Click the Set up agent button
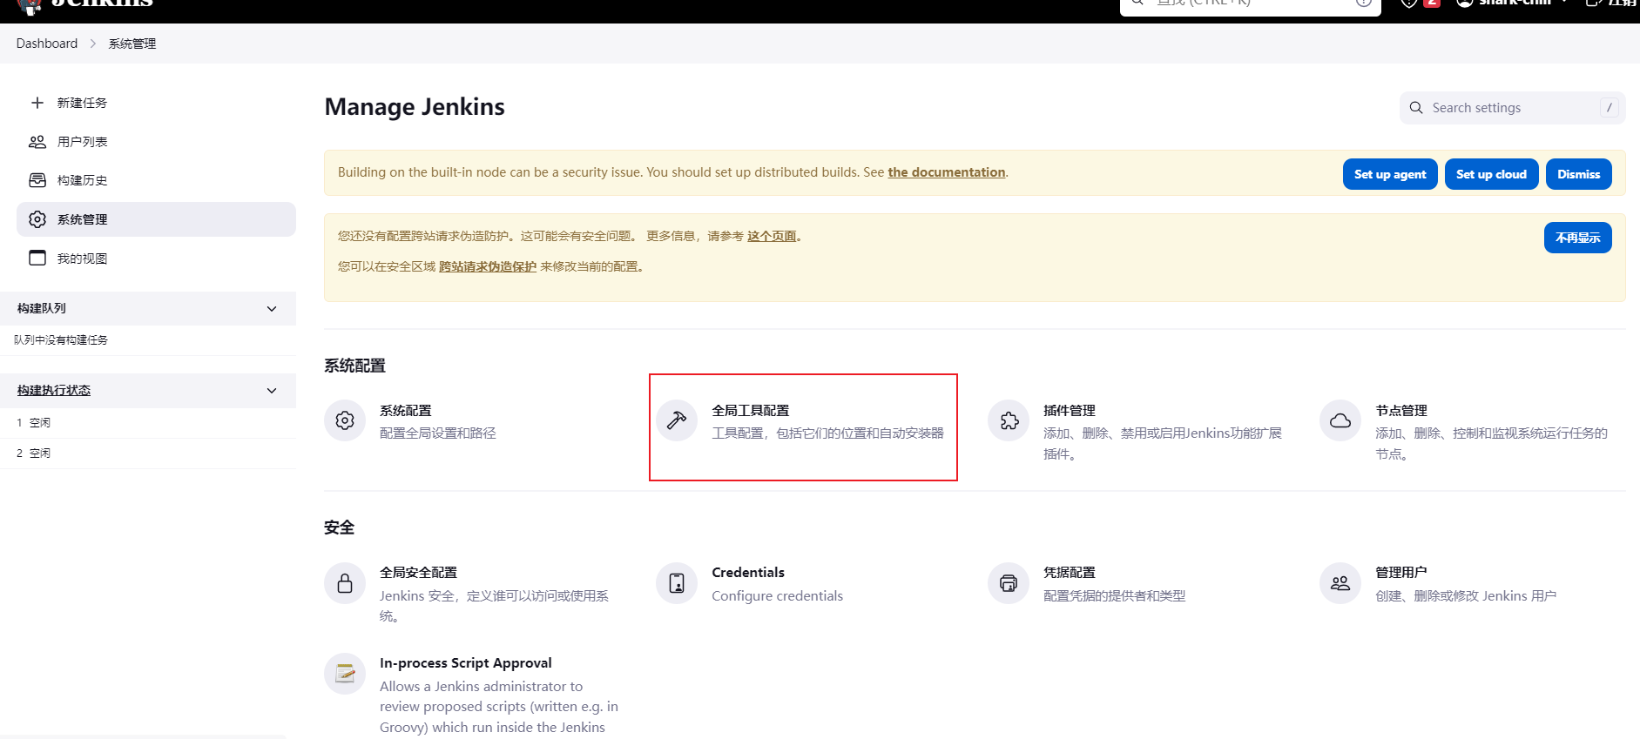 click(1390, 174)
